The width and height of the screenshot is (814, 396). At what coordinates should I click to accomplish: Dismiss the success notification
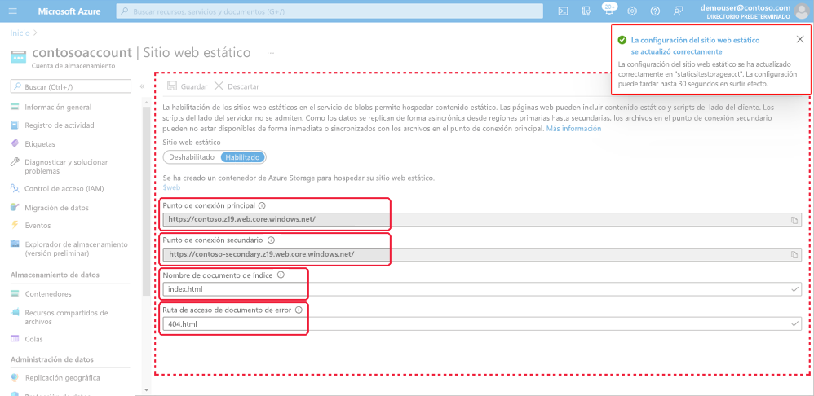tap(800, 39)
